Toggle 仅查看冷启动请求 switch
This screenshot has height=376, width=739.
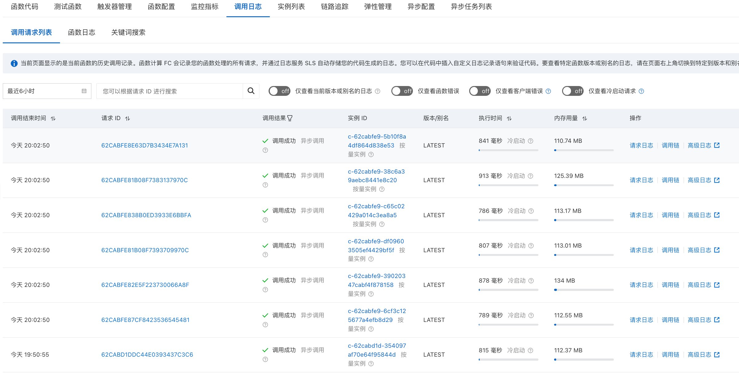pyautogui.click(x=573, y=91)
